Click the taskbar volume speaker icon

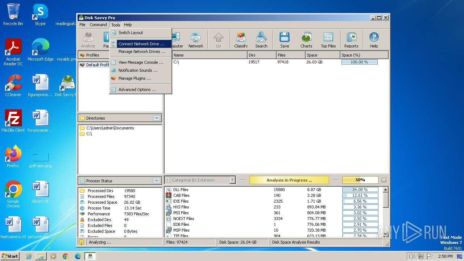tap(412, 256)
